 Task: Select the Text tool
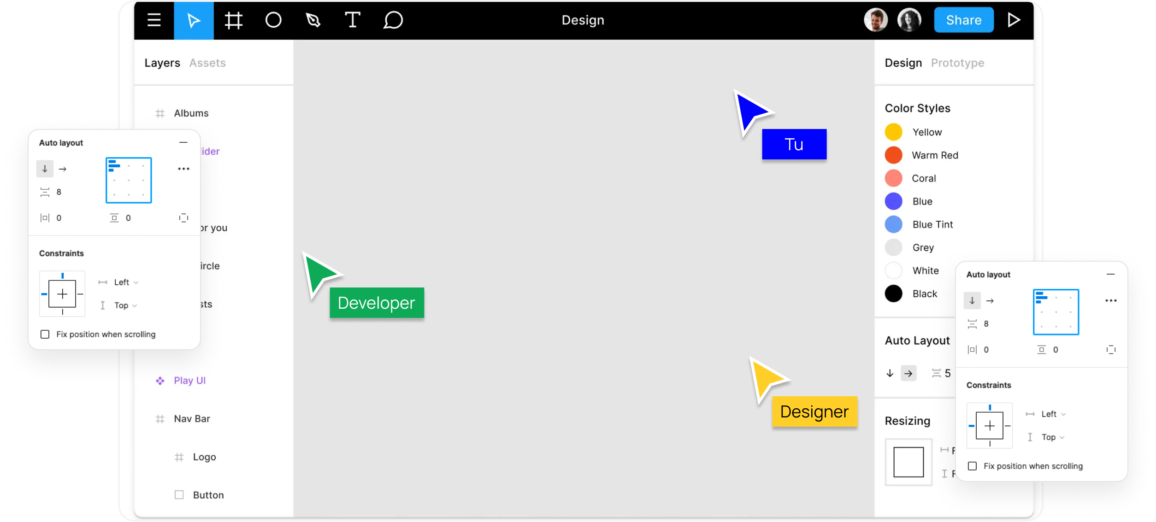[353, 20]
